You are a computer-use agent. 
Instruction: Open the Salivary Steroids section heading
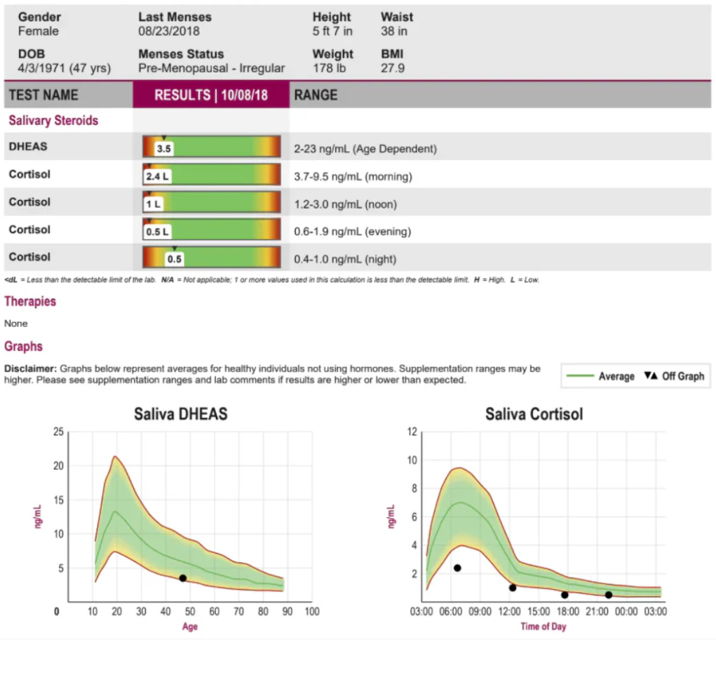coord(53,121)
